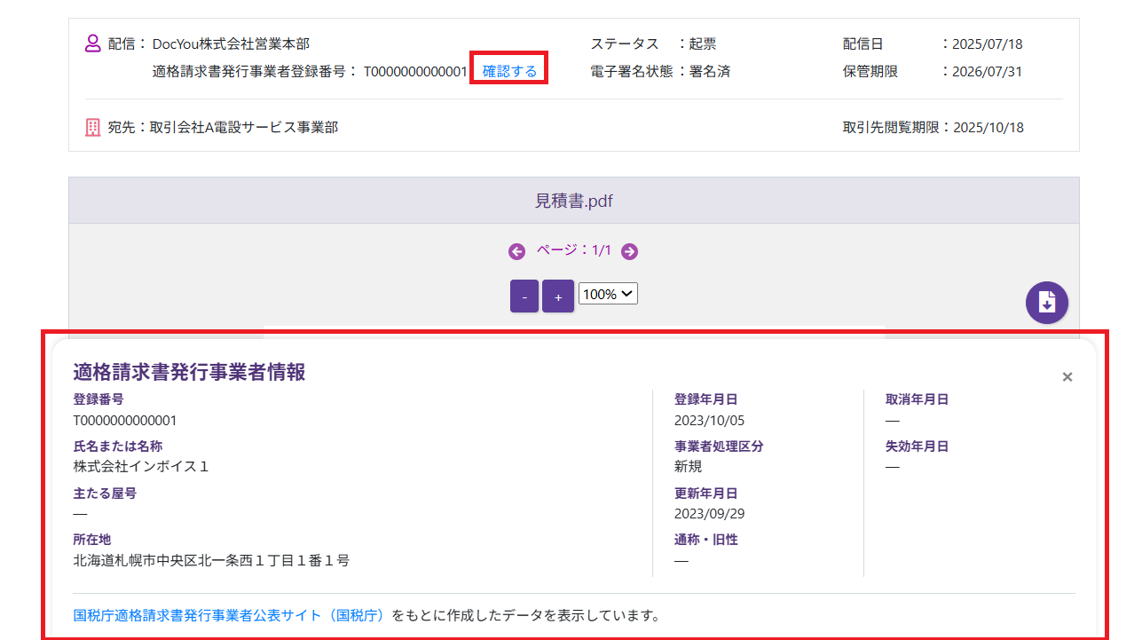
Task: Open the 国税庁適格請求書発行事業者公表サイト link
Action: point(230,615)
